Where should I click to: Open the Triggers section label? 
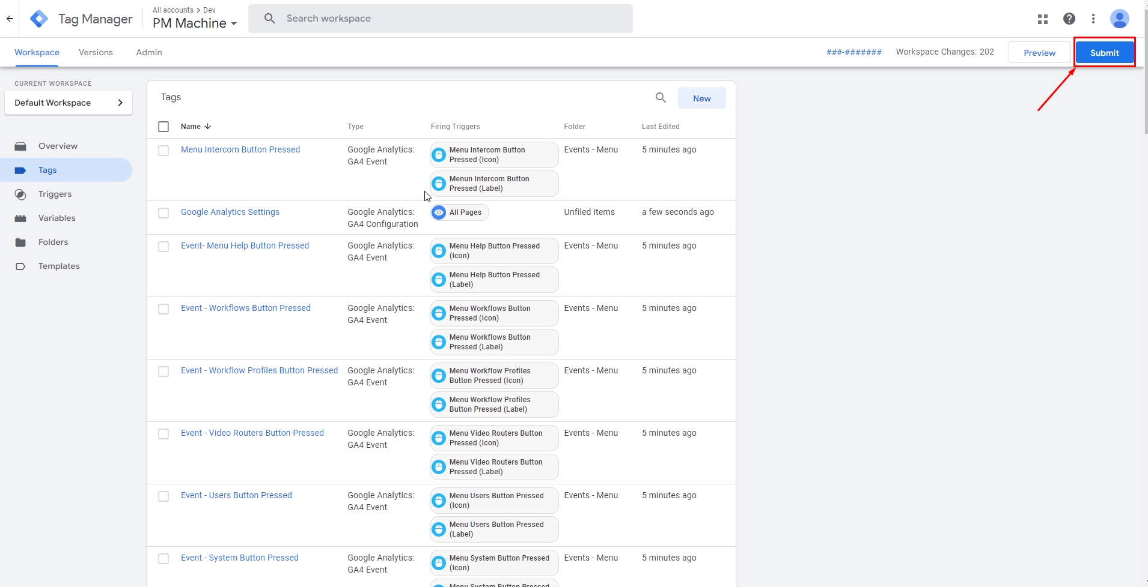point(55,194)
